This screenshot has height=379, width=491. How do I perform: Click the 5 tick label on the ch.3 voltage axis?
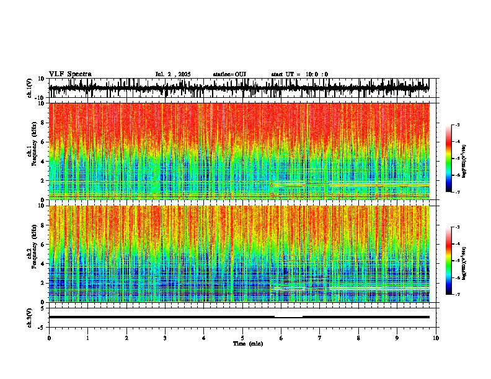(x=43, y=308)
